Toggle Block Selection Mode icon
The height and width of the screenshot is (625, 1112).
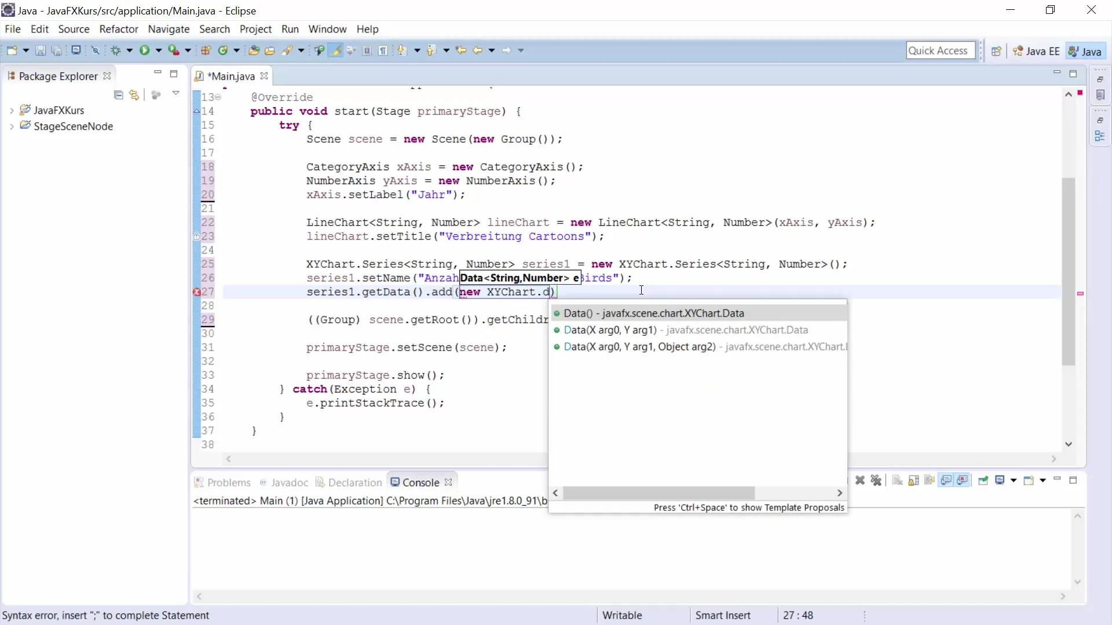[x=367, y=50]
